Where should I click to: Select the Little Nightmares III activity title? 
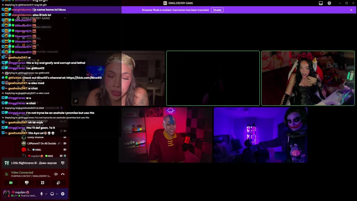34,163
